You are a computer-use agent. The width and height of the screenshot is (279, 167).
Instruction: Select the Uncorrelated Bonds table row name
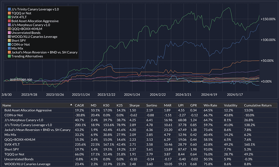point(19,159)
